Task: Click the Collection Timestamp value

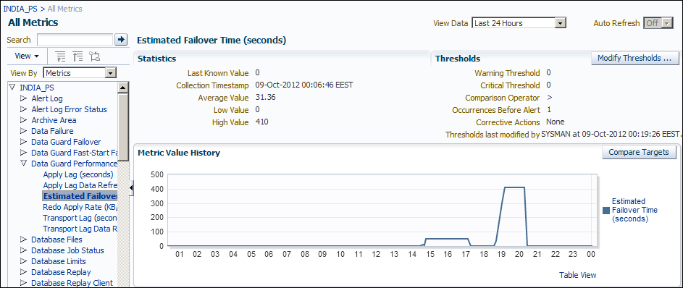Action: [x=304, y=85]
